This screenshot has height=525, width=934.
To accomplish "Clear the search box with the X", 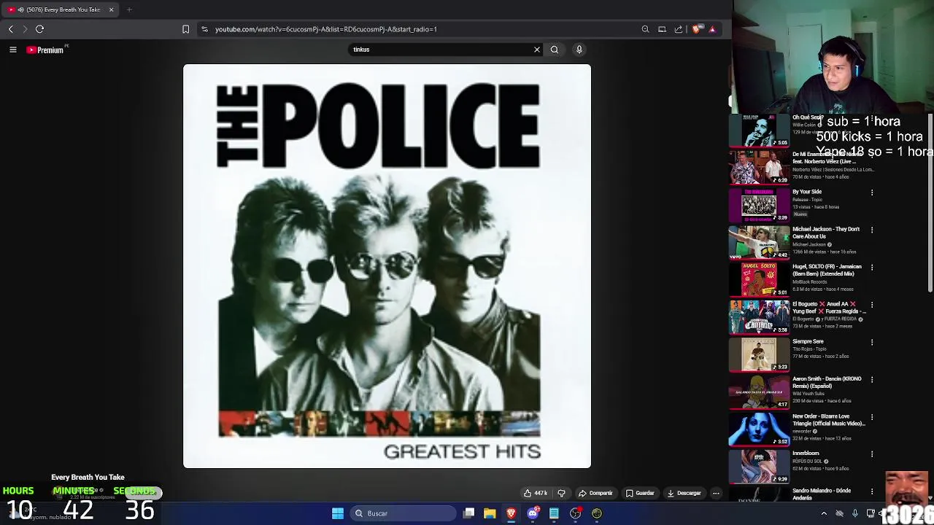I will [x=537, y=50].
